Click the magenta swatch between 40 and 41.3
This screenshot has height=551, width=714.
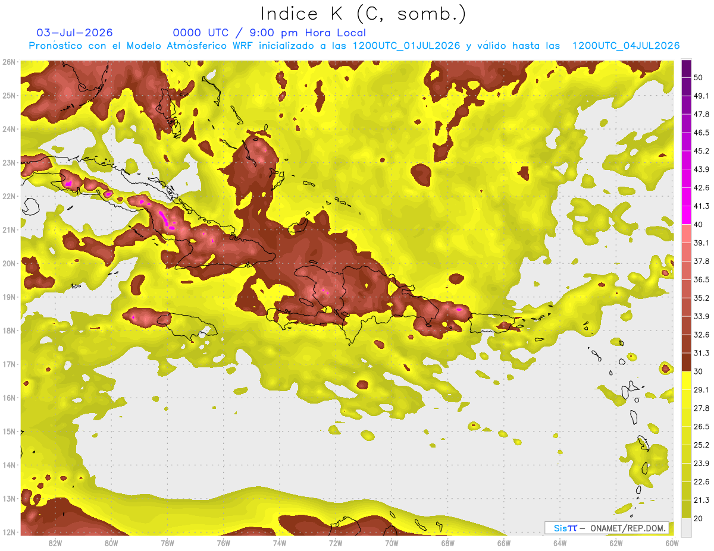(686, 215)
